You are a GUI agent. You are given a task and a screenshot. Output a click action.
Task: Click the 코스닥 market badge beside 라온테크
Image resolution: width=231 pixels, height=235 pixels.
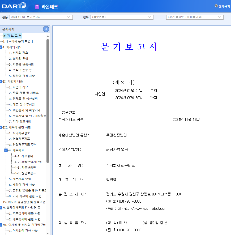[x=37, y=6]
